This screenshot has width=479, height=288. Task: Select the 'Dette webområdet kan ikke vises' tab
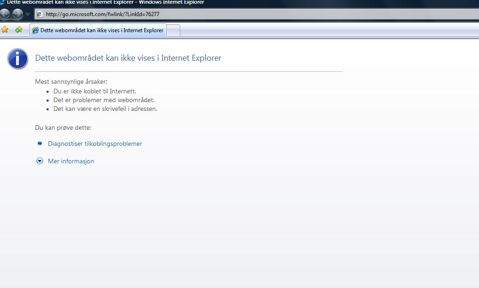[x=98, y=30]
